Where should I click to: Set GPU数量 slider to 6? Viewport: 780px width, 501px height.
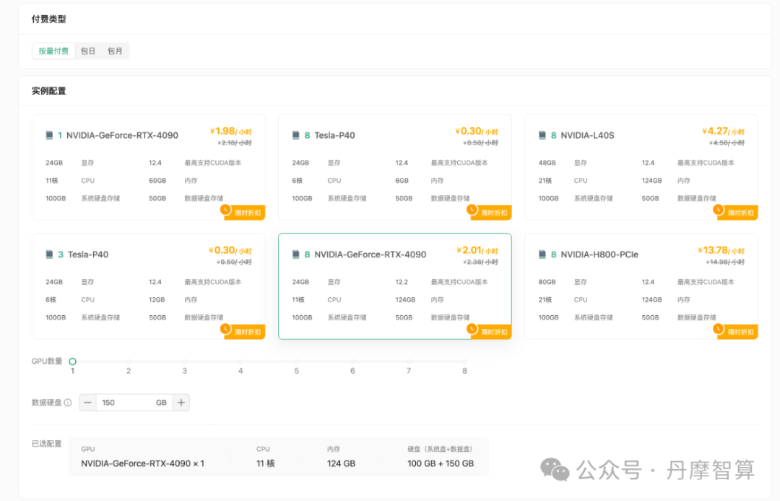(352, 361)
